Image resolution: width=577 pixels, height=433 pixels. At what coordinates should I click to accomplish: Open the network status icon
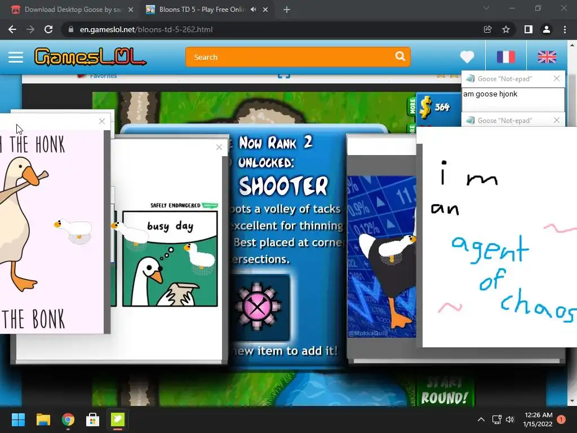tap(497, 419)
